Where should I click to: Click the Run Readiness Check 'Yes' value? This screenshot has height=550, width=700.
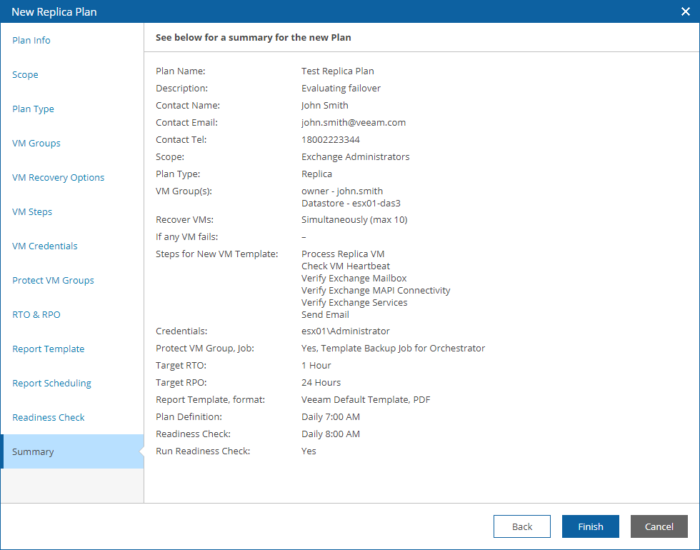pos(309,451)
